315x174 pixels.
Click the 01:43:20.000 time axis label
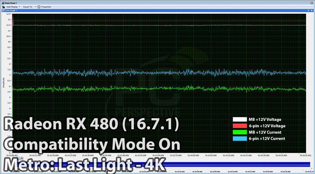264,155
